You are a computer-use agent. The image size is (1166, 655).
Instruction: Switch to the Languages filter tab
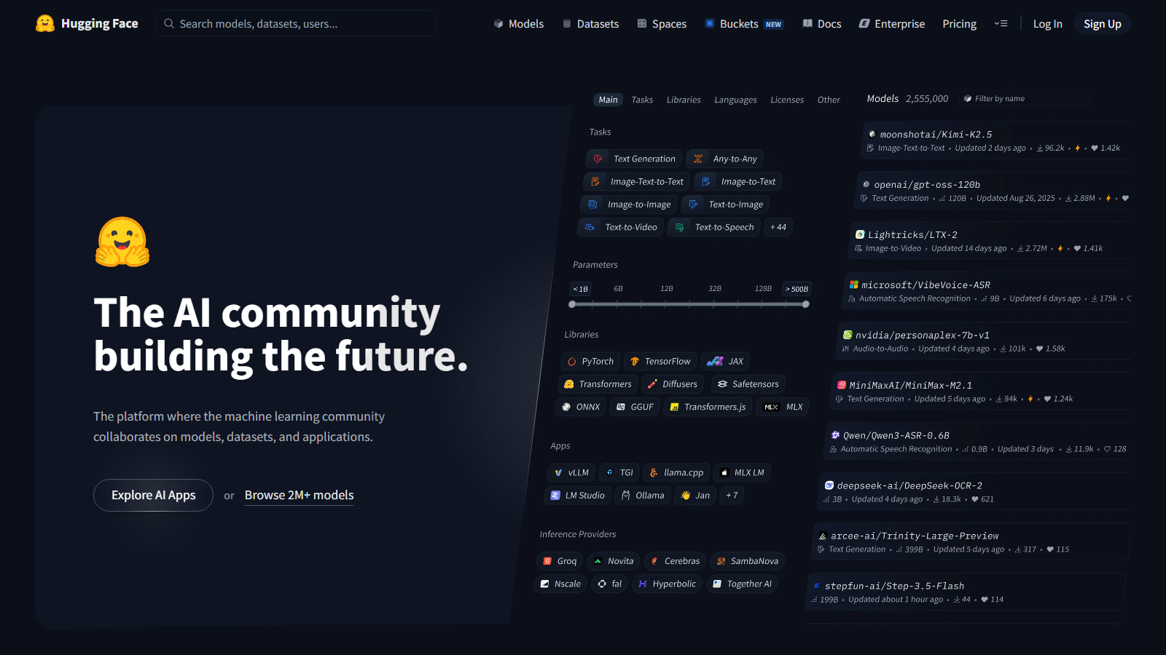coord(735,100)
